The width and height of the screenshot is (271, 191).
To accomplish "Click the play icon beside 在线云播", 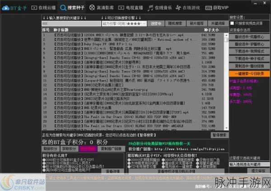I will click(34, 8).
